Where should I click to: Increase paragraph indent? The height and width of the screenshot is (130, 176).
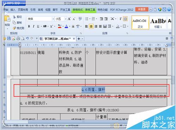point(106,19)
